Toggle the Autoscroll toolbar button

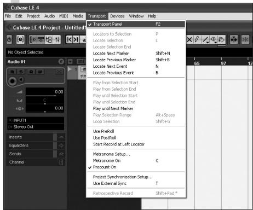click(234, 39)
